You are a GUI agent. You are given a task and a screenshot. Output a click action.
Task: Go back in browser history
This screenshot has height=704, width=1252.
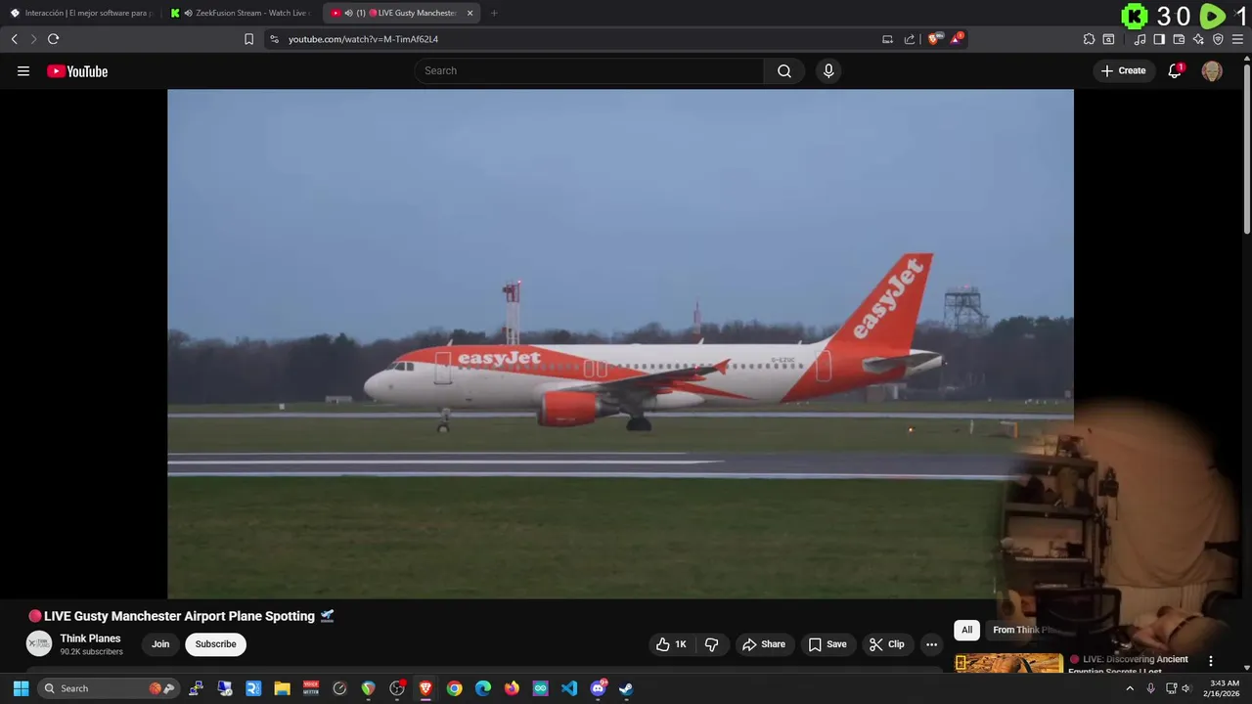coord(14,39)
